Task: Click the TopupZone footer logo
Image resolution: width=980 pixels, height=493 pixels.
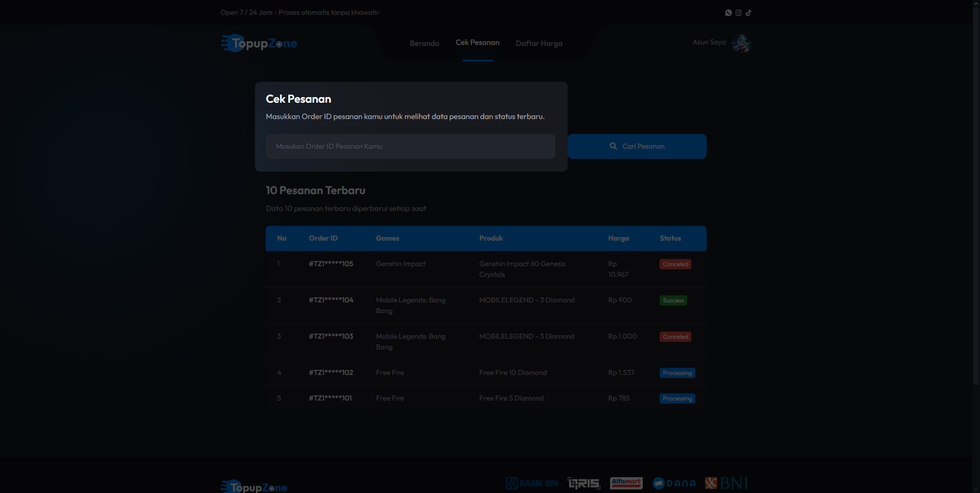Action: tap(254, 487)
